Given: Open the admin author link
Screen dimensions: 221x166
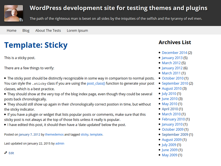Looking at the screenshot, I should pyautogui.click(x=60, y=144).
